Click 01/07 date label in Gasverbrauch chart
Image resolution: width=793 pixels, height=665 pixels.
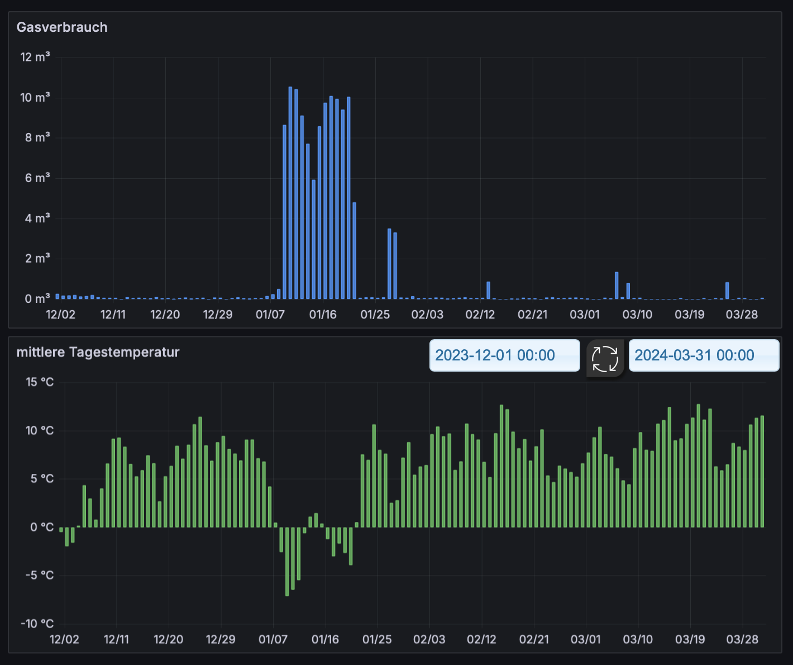tap(270, 315)
